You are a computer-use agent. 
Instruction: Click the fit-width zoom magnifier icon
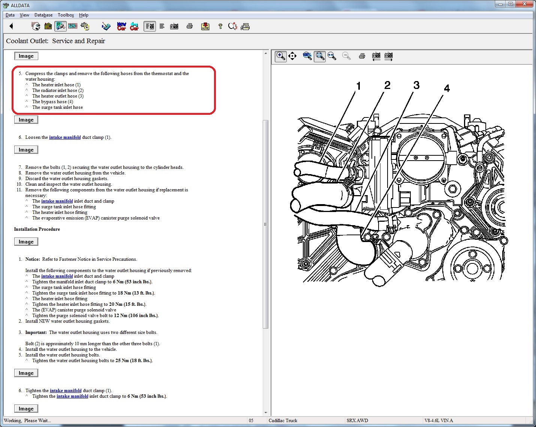tap(332, 56)
